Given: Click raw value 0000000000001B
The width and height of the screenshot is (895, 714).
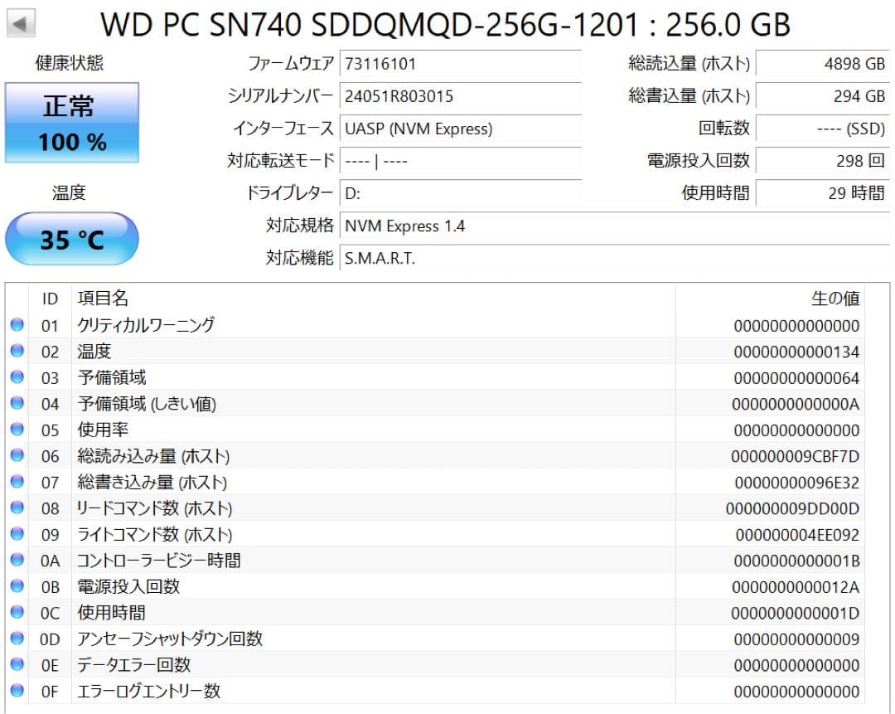Looking at the screenshot, I should (x=796, y=561).
